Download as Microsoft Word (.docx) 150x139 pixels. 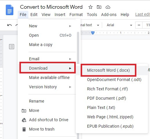tap(112, 70)
